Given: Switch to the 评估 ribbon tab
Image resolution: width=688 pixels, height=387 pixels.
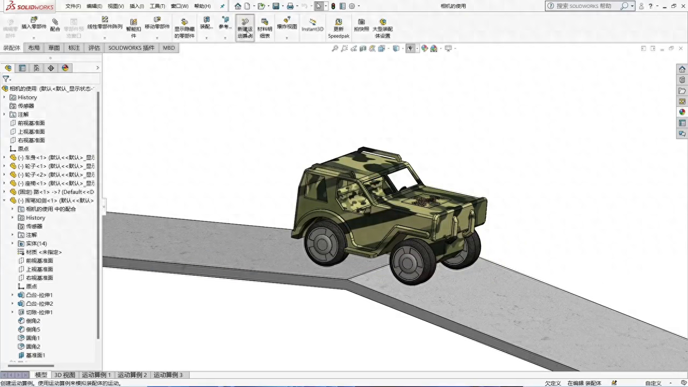Looking at the screenshot, I should click(94, 48).
